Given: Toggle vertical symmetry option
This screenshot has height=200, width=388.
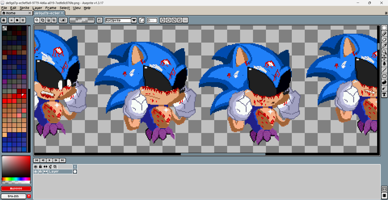Looking at the screenshot, I should click(163, 20).
